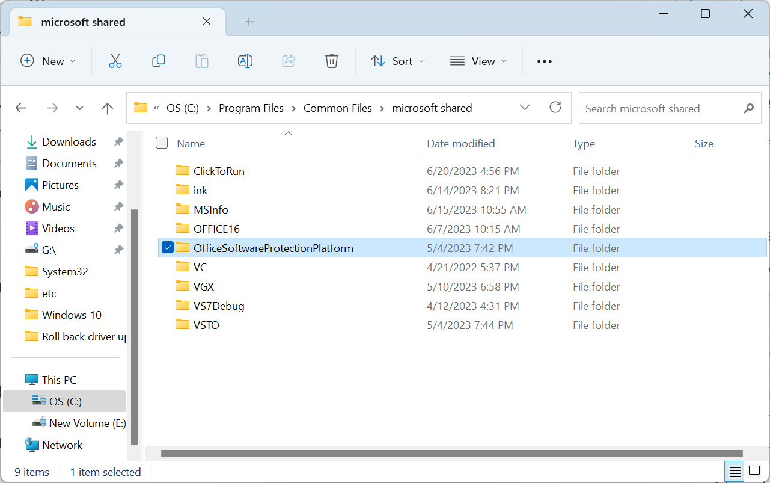The width and height of the screenshot is (770, 483).
Task: Click the Delete trash icon
Action: [x=332, y=61]
